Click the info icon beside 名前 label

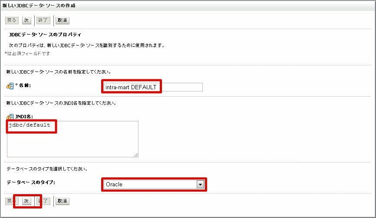tap(10, 86)
